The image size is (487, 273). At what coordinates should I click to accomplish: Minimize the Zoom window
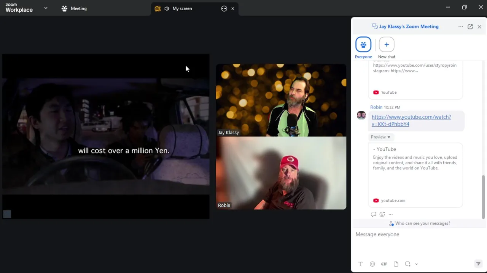[448, 7]
